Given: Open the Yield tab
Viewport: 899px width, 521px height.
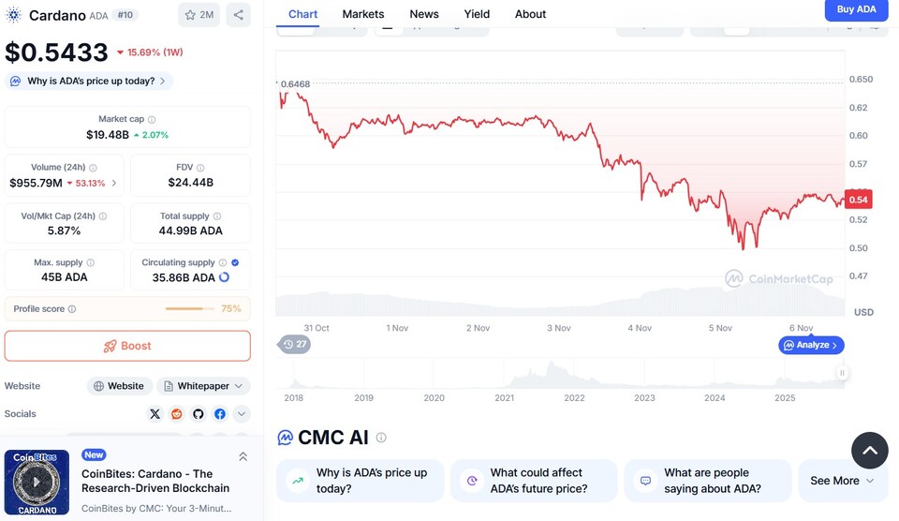Looking at the screenshot, I should tap(477, 14).
